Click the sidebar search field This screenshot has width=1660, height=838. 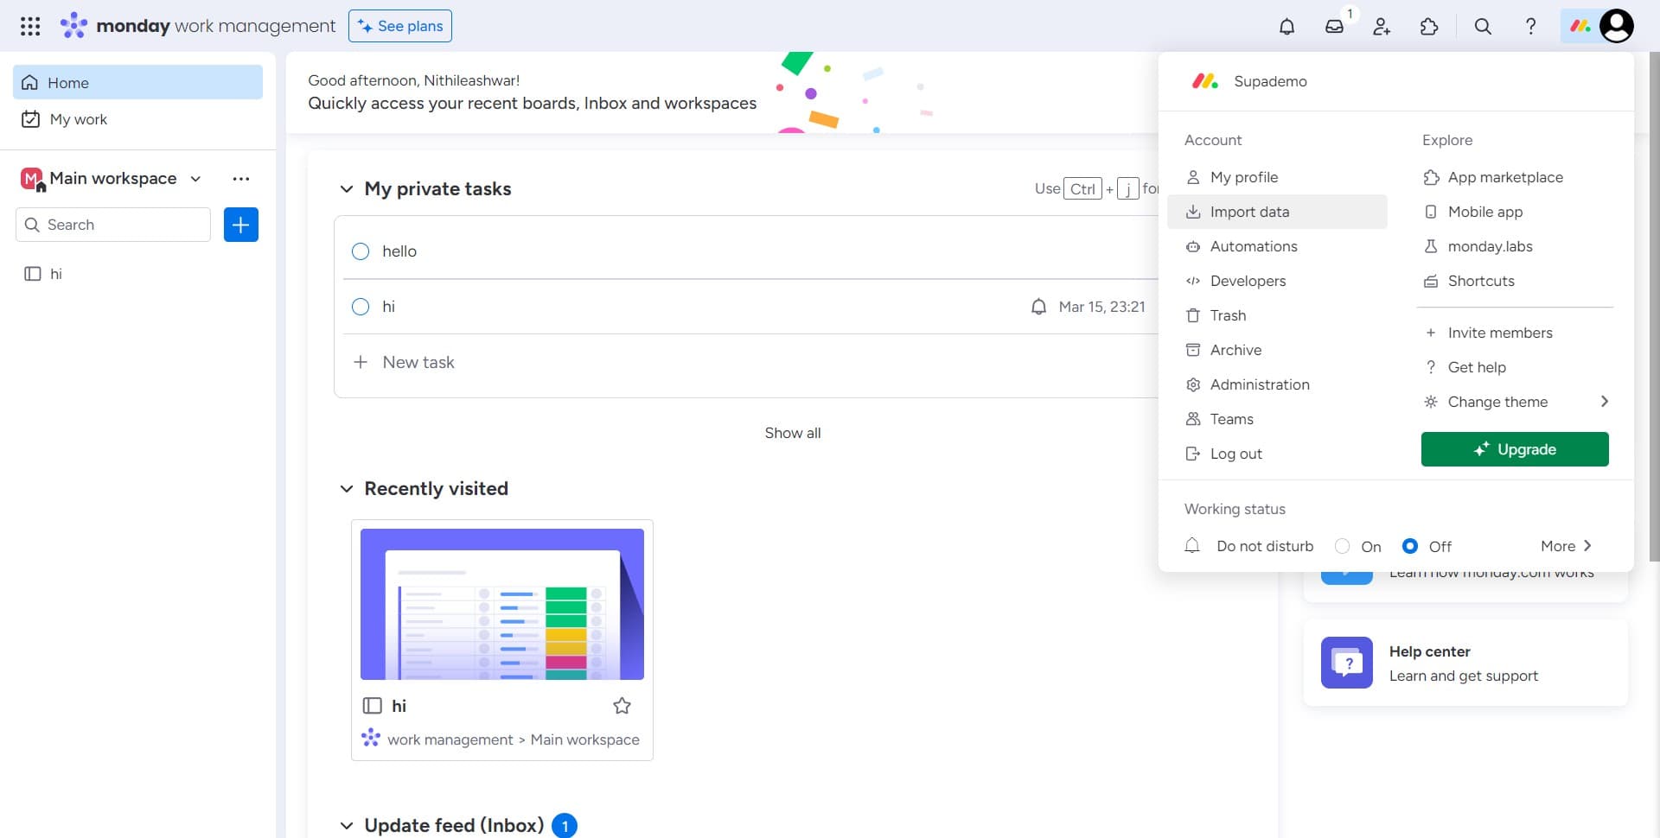112,225
